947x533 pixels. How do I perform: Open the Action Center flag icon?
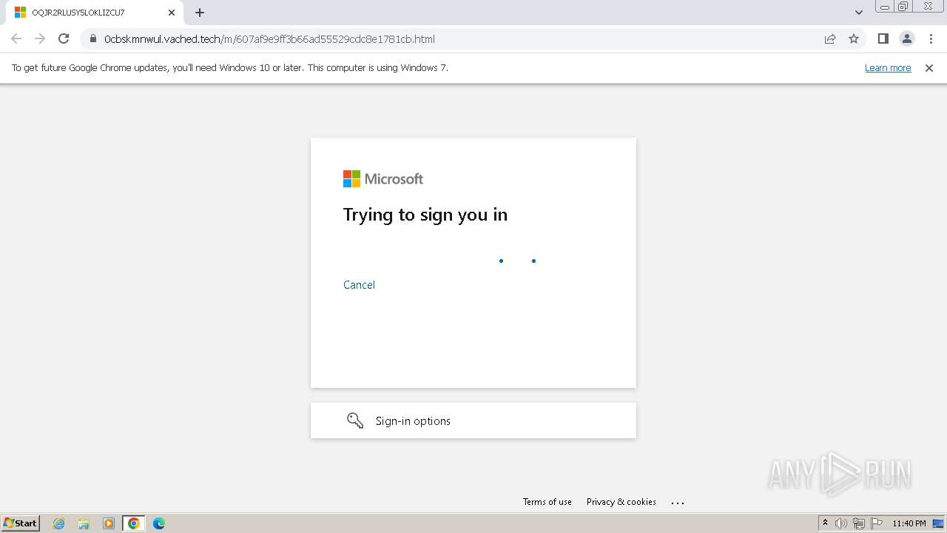(x=877, y=523)
